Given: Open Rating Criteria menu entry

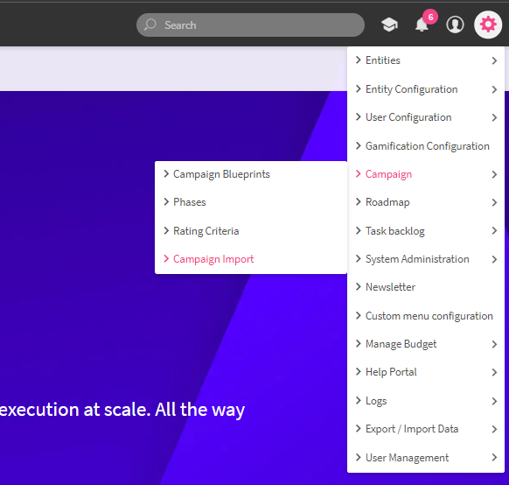Looking at the screenshot, I should point(206,230).
